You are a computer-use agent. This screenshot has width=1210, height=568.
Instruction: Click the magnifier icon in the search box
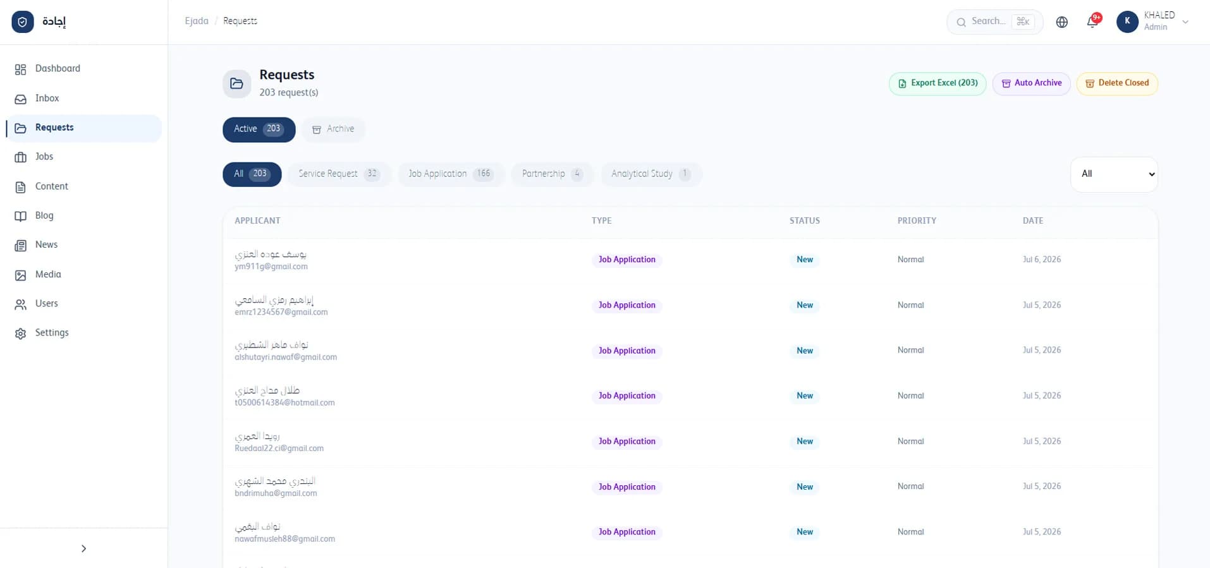(x=961, y=22)
